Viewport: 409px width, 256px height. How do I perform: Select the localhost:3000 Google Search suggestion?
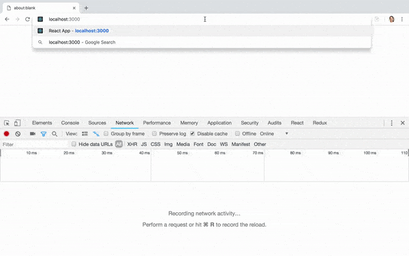202,42
